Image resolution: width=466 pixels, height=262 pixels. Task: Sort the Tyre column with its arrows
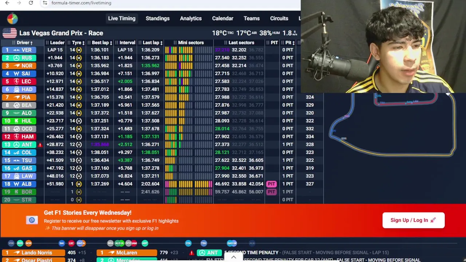tap(83, 43)
